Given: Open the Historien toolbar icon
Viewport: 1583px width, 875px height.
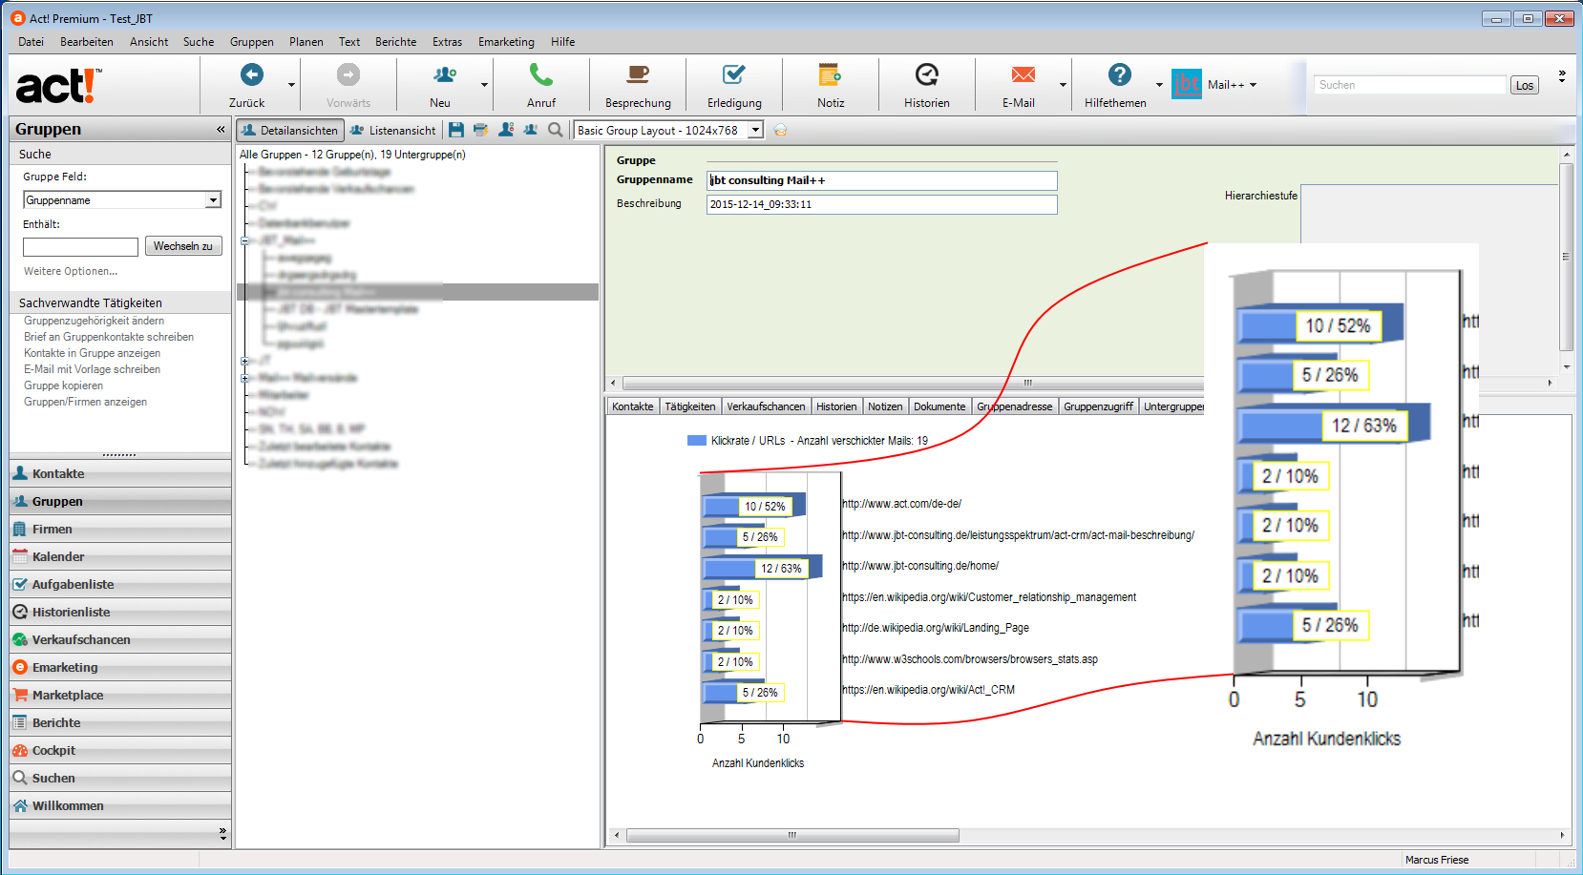Looking at the screenshot, I should 927,74.
